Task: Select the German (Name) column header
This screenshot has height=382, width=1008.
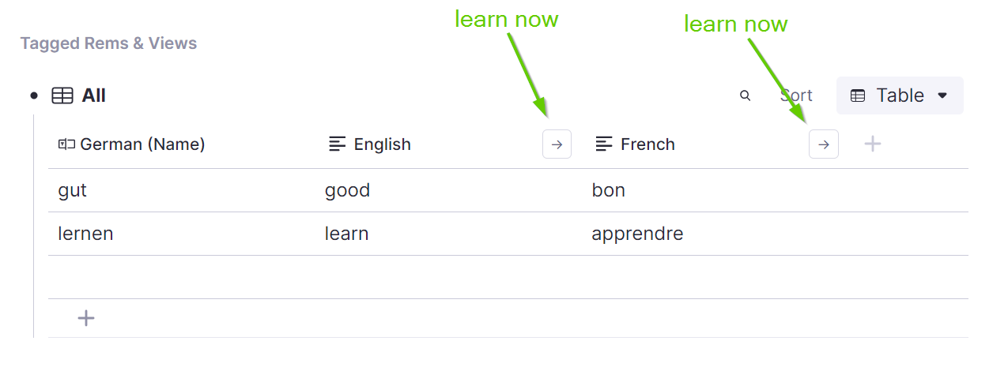Action: [x=182, y=144]
